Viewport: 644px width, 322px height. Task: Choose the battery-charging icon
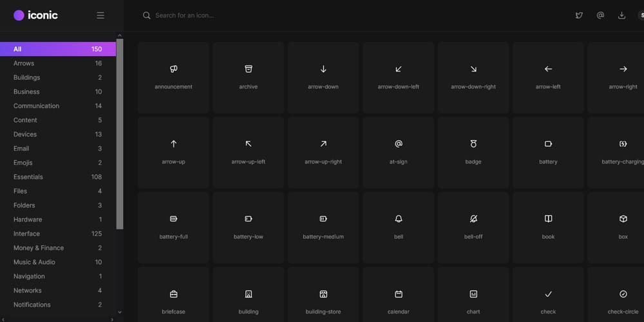pos(616,153)
